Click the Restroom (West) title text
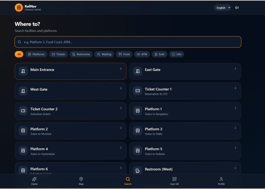 [x=159, y=169]
